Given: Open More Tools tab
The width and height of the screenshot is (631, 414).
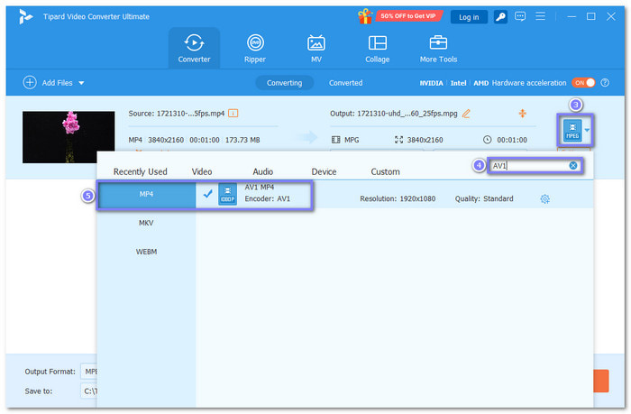Looking at the screenshot, I should (x=438, y=48).
